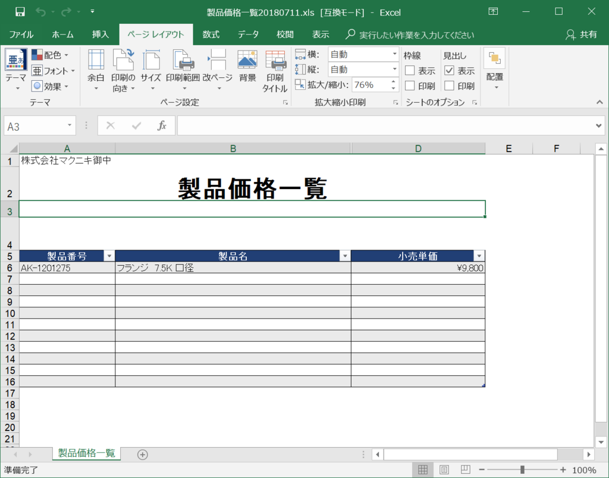Enable 枠線 gridlines 表示 checkbox
The height and width of the screenshot is (478, 609).
click(x=410, y=71)
